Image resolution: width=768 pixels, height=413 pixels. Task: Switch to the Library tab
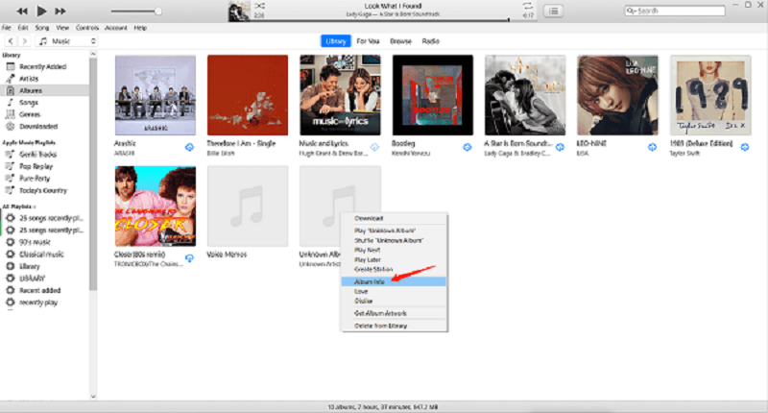[x=335, y=41]
